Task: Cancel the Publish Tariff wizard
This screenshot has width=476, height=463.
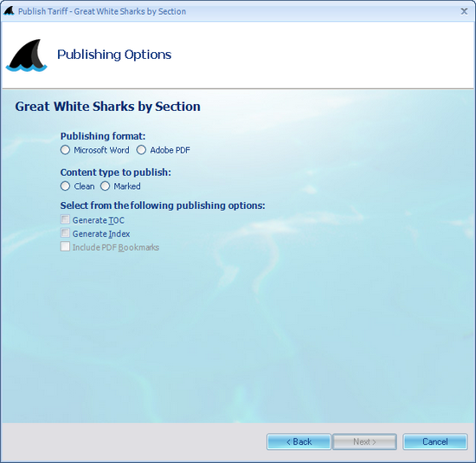Action: [x=435, y=441]
